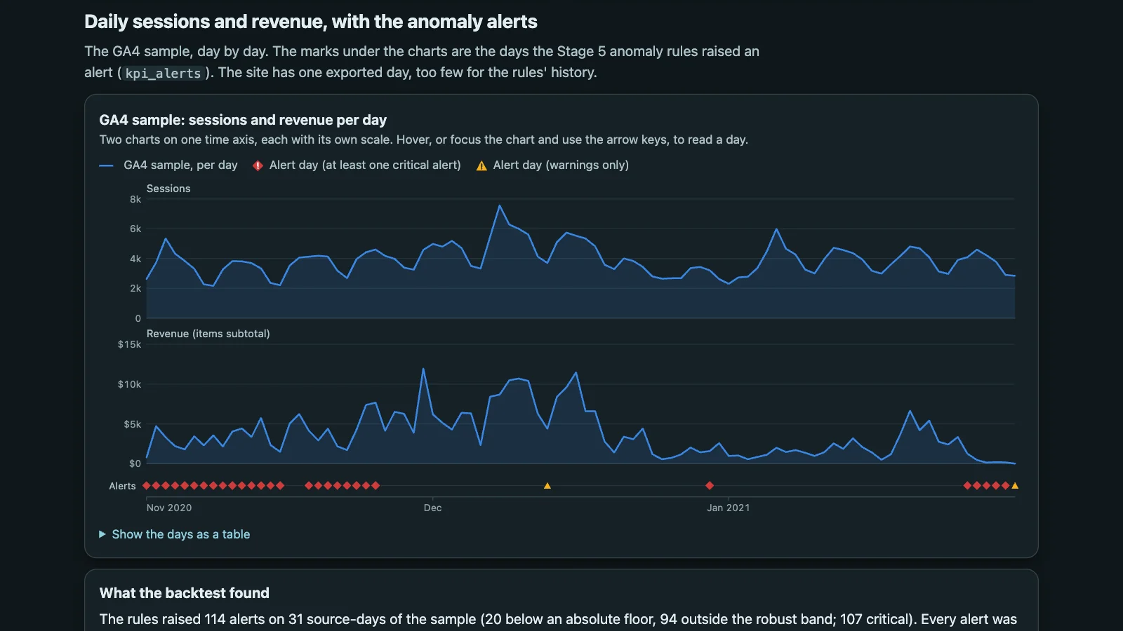Screen dimensions: 1123x631
Task: Click the 'Sessions' chart title
Action: (x=168, y=189)
